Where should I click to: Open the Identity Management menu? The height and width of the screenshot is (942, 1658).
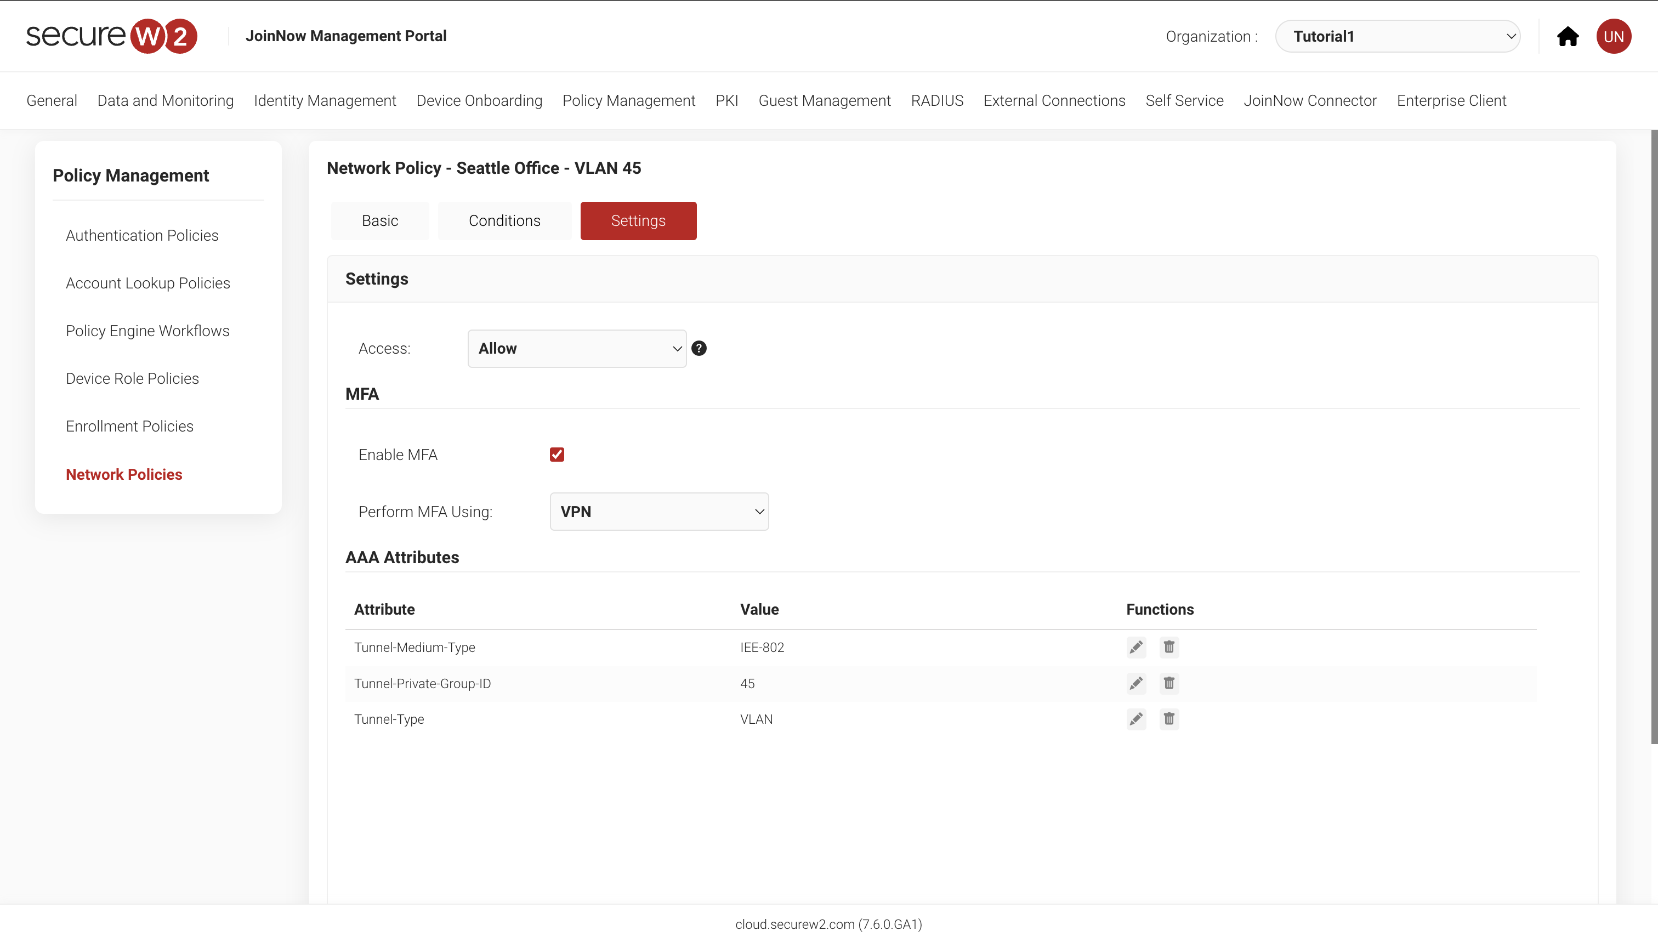(x=324, y=100)
